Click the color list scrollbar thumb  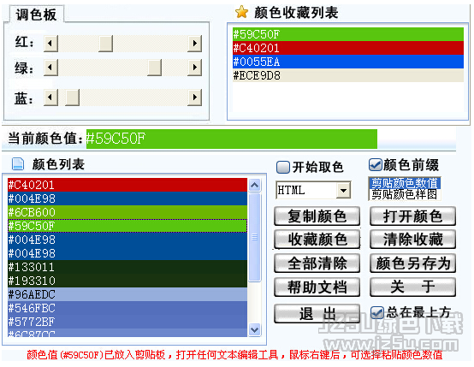[254, 237]
